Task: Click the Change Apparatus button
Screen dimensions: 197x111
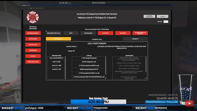Action: [x=149, y=16]
